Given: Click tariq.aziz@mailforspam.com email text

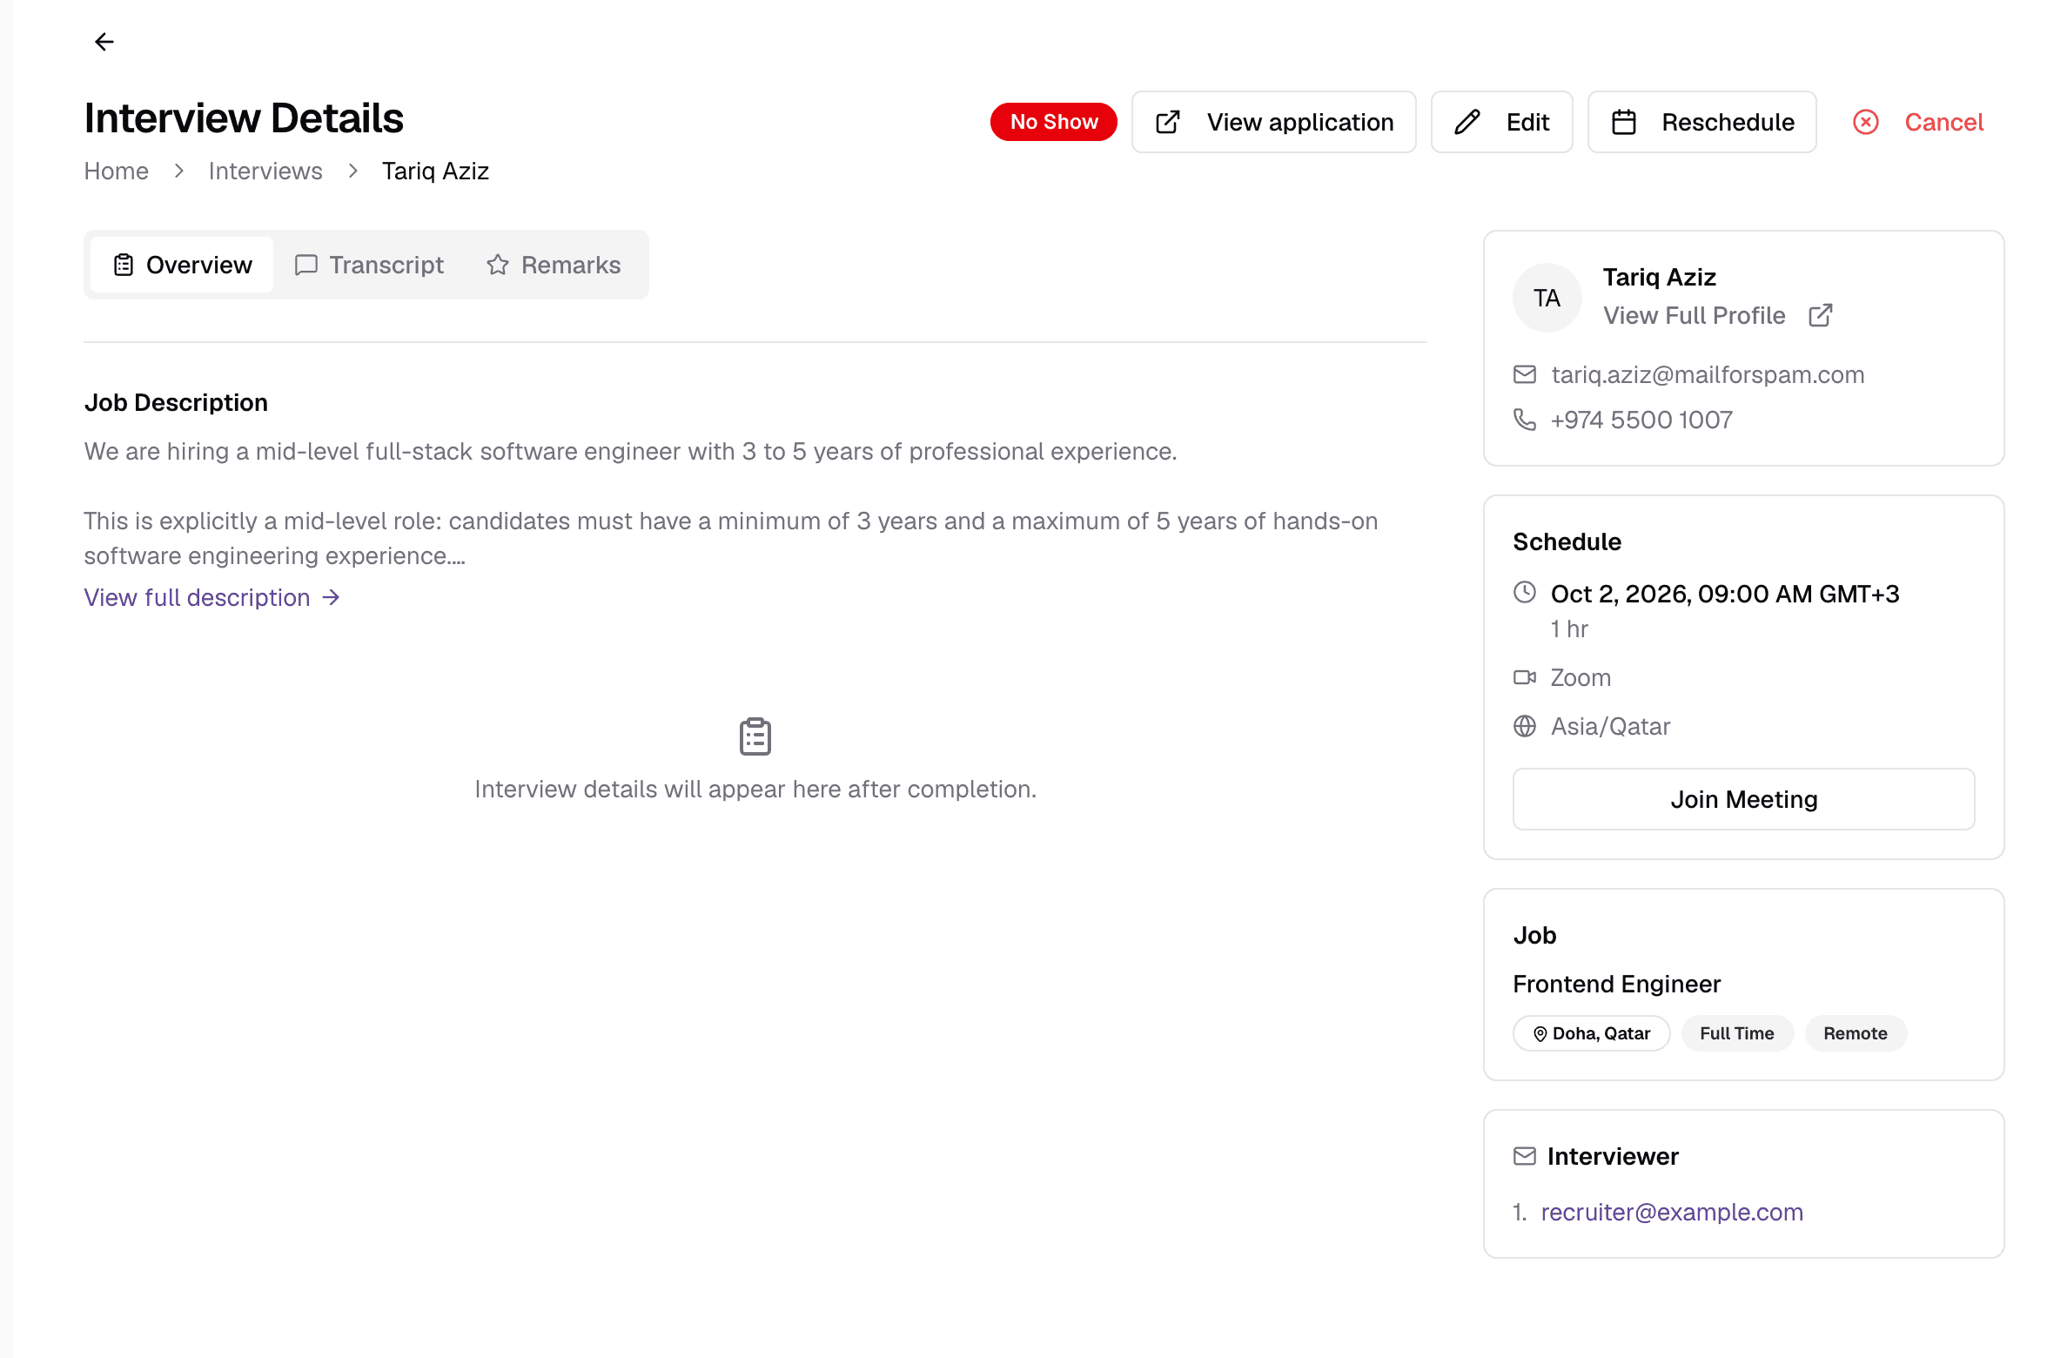Looking at the screenshot, I should point(1708,374).
